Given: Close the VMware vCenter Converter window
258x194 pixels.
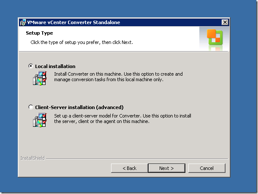Looking at the screenshot, I should (225, 22).
